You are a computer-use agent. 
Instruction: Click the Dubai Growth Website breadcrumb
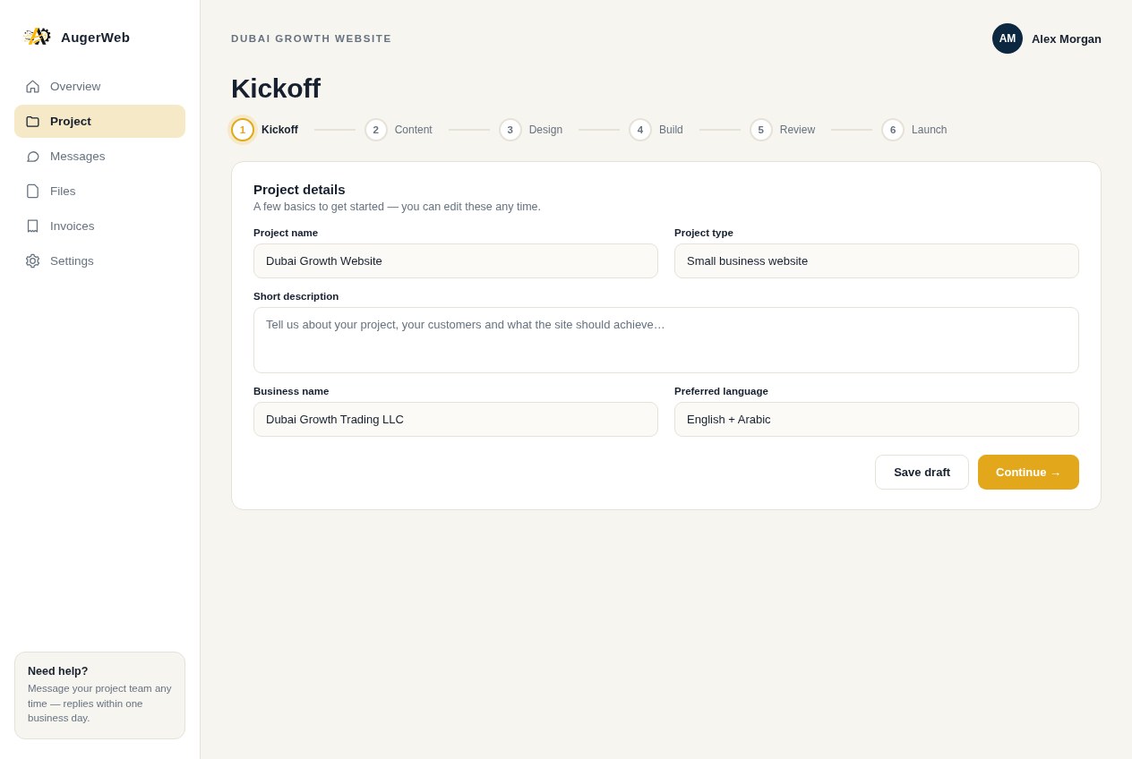(312, 38)
